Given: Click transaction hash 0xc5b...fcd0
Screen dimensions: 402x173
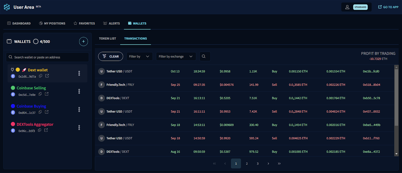Looking at the screenshot, I should coord(371,71).
